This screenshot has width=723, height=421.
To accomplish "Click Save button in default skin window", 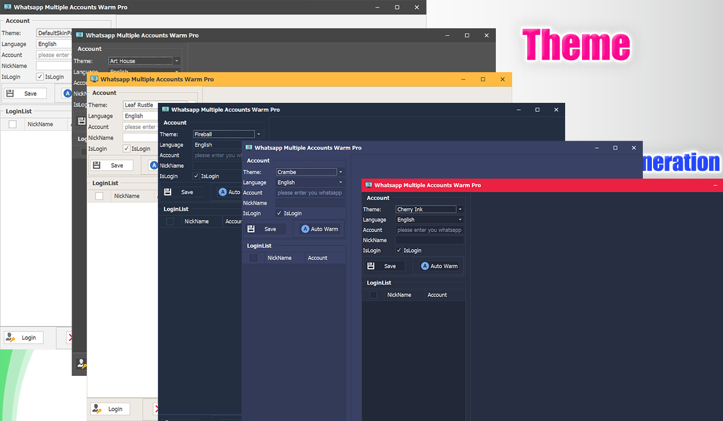I will (25, 93).
